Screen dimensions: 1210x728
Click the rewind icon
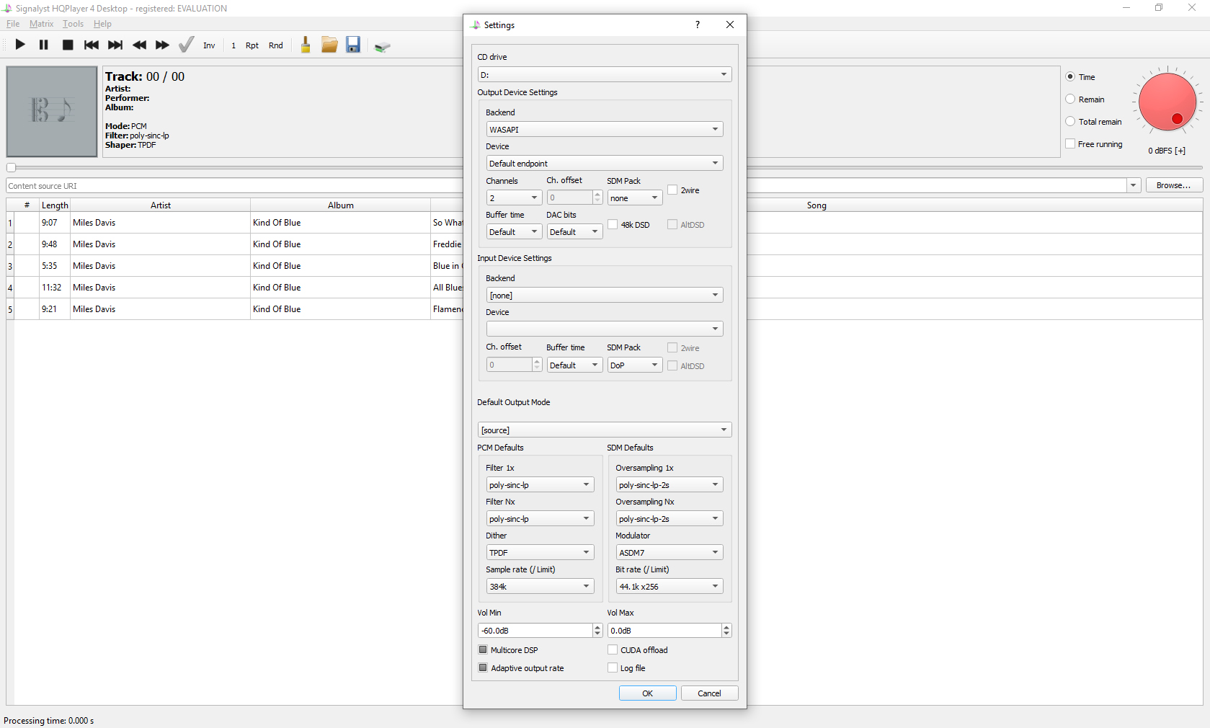139,45
